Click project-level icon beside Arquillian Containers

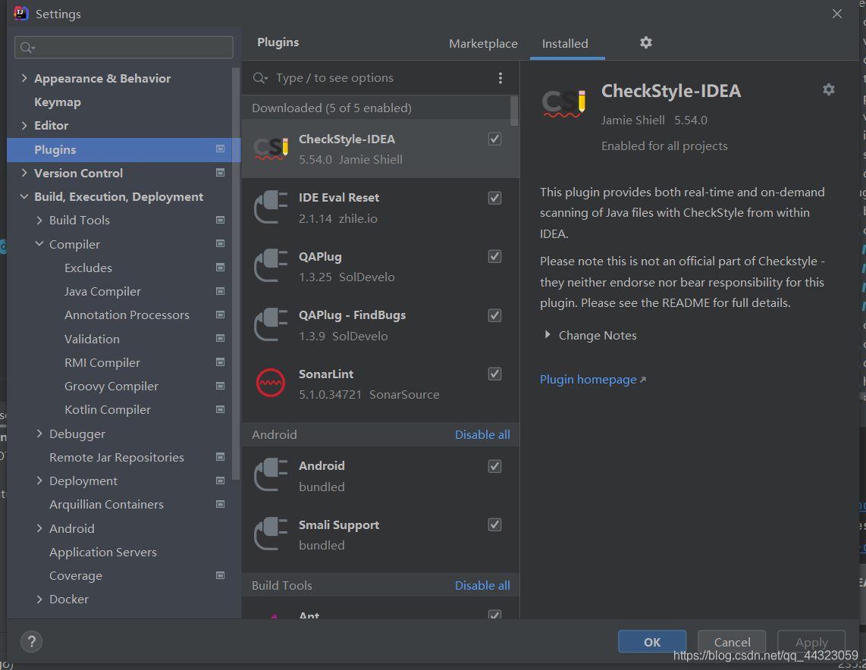(220, 504)
